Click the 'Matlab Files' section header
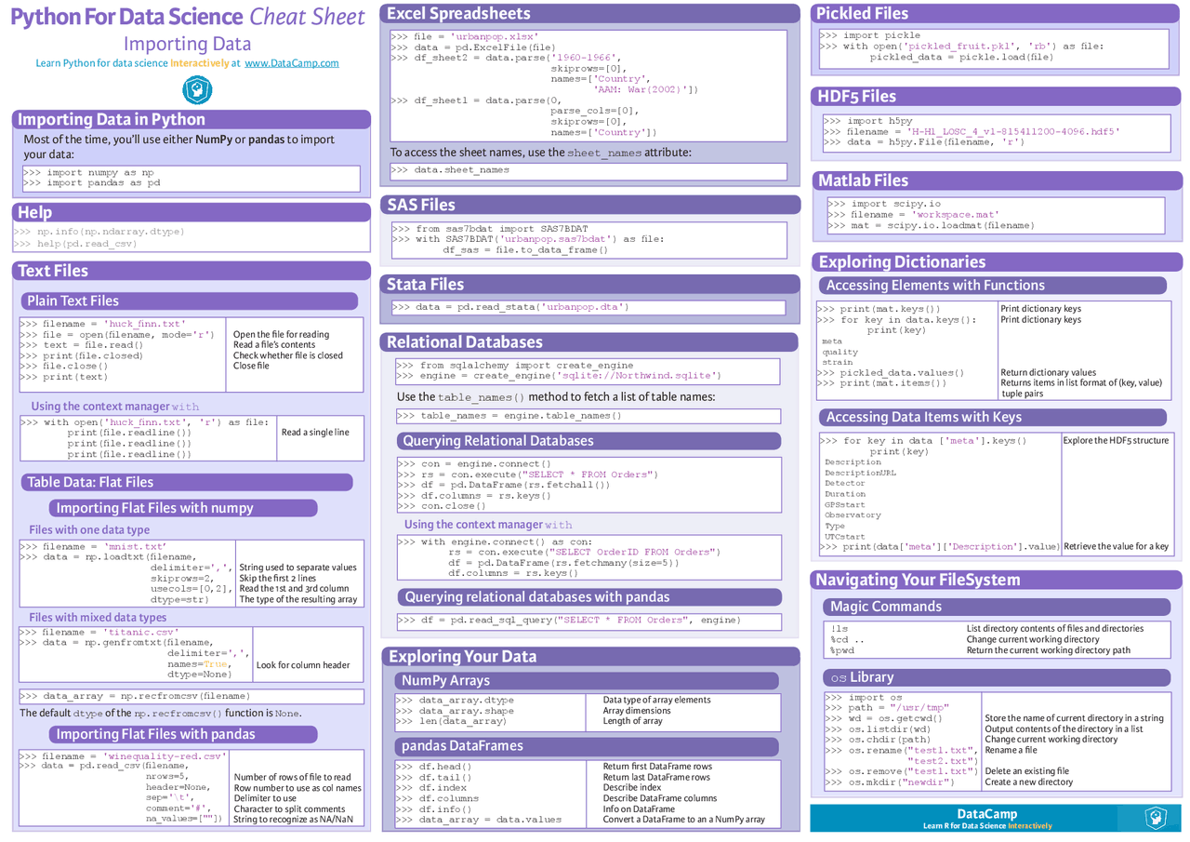The height and width of the screenshot is (842, 1190). coord(997,180)
